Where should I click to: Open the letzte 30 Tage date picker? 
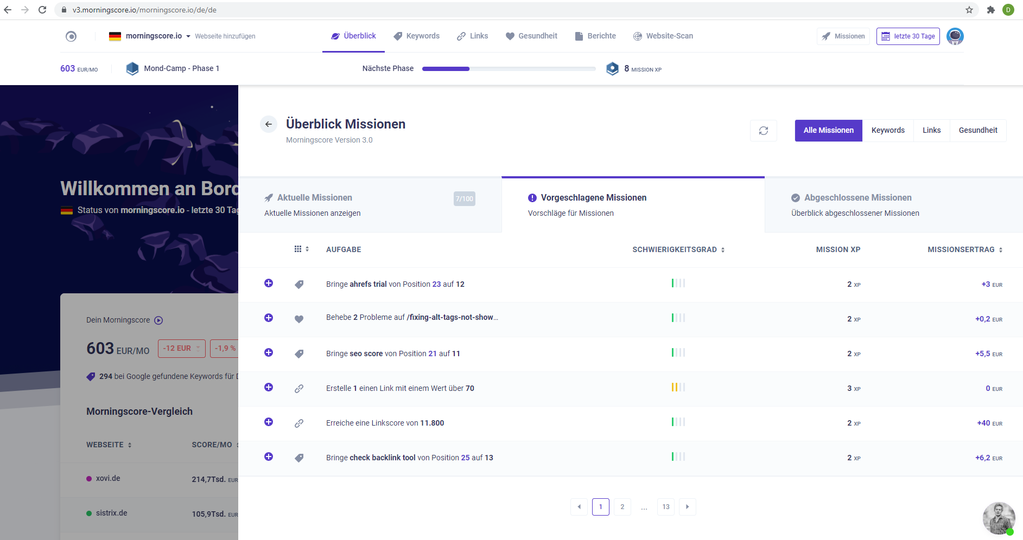[908, 36]
